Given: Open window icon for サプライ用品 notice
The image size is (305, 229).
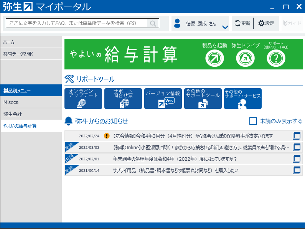Looking at the screenshot, I should point(297,170).
